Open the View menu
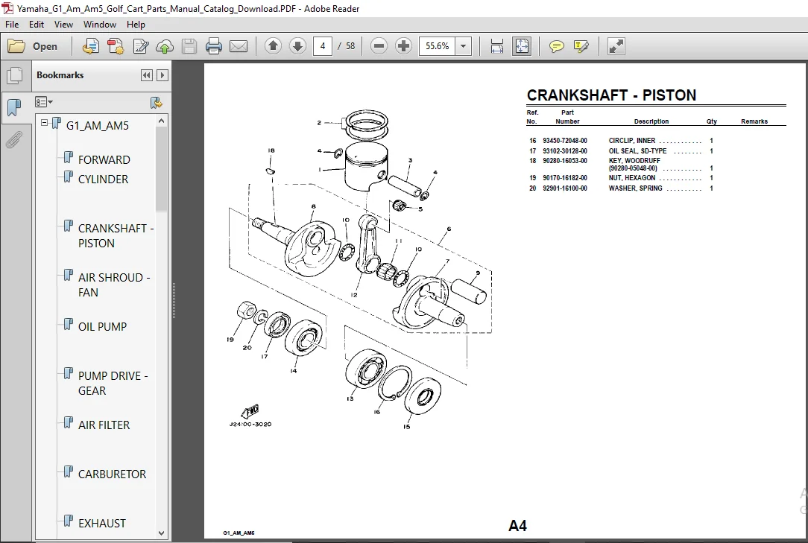The height and width of the screenshot is (543, 808). (63, 25)
